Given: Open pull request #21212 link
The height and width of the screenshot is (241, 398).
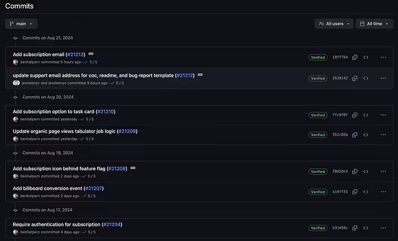Looking at the screenshot, I should (185, 75).
